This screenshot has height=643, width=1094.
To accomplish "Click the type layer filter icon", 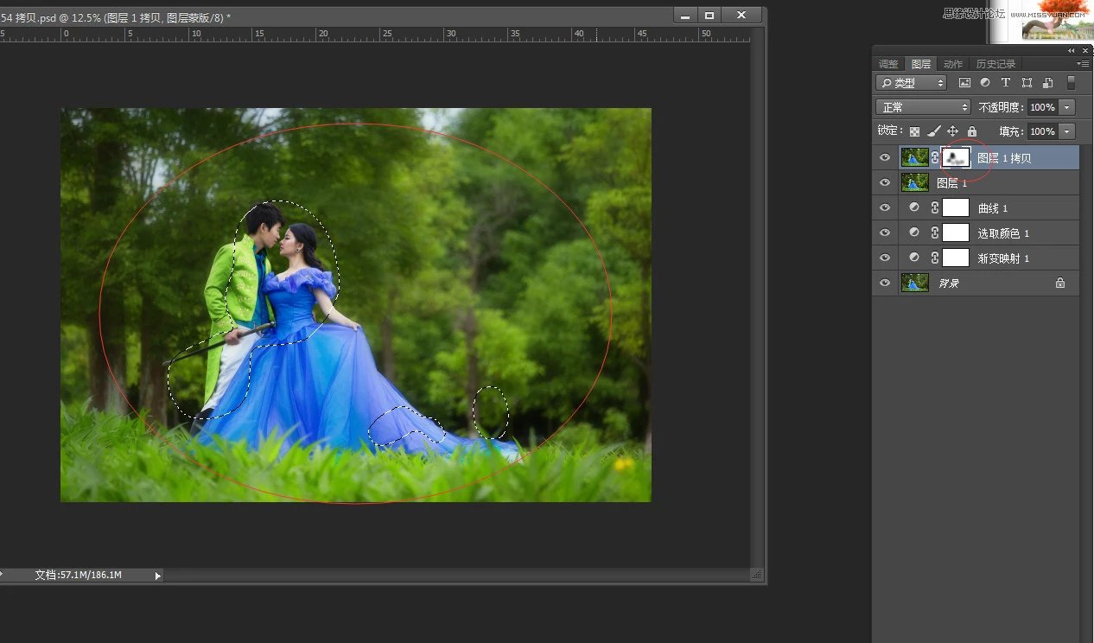I will pyautogui.click(x=1006, y=83).
